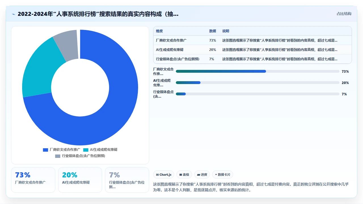Click the 73% progress bar
The width and height of the screenshot is (363, 204).
pyautogui.click(x=258, y=71)
